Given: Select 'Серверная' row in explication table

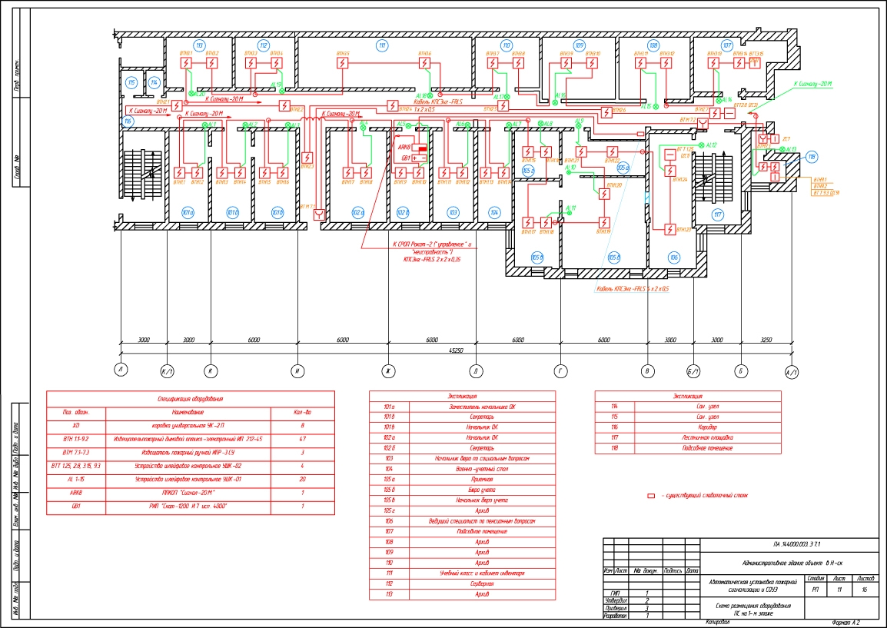Looking at the screenshot, I should click(462, 584).
